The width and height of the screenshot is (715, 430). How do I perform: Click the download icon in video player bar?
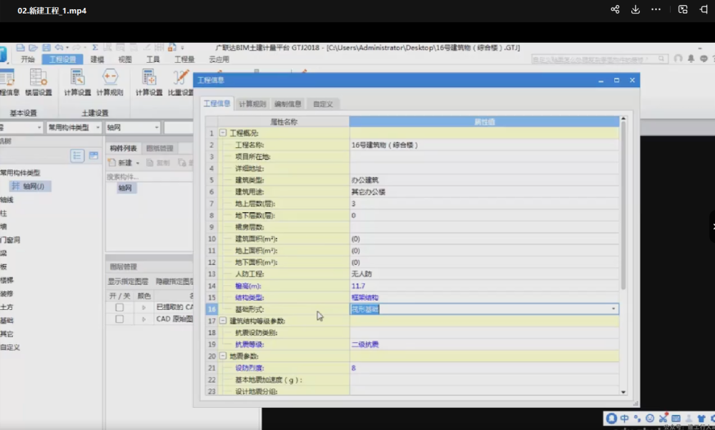pos(635,9)
